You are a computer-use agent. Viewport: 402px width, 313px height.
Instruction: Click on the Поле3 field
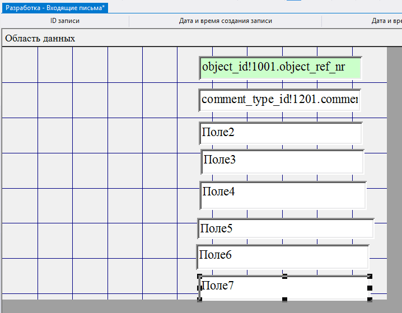(282, 161)
